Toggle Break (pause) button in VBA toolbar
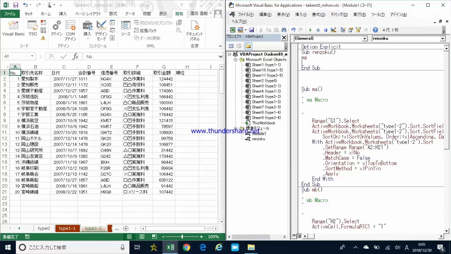Screen dimensions: 451x254 pyautogui.click(x=318, y=30)
